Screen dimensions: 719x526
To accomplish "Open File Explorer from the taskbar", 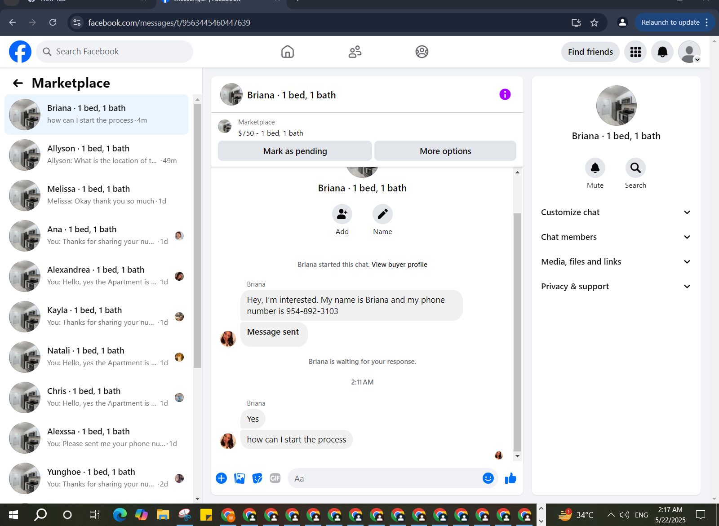I will pyautogui.click(x=163, y=515).
